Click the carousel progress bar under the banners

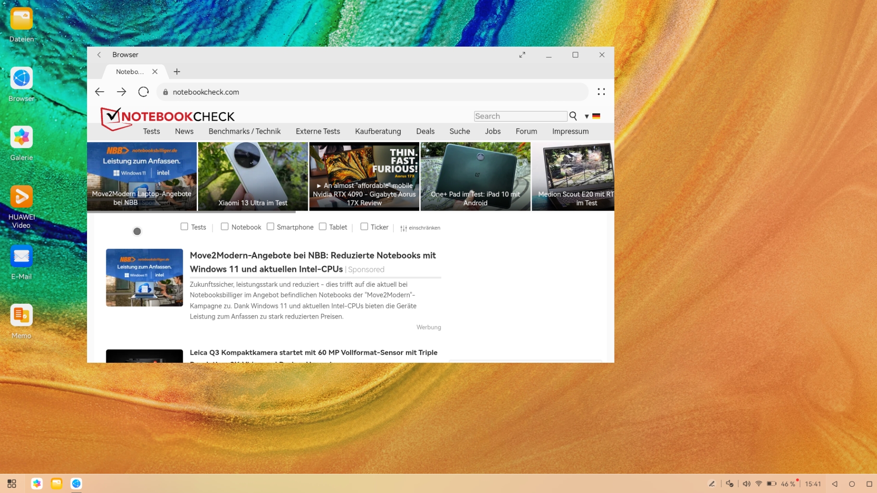click(191, 211)
